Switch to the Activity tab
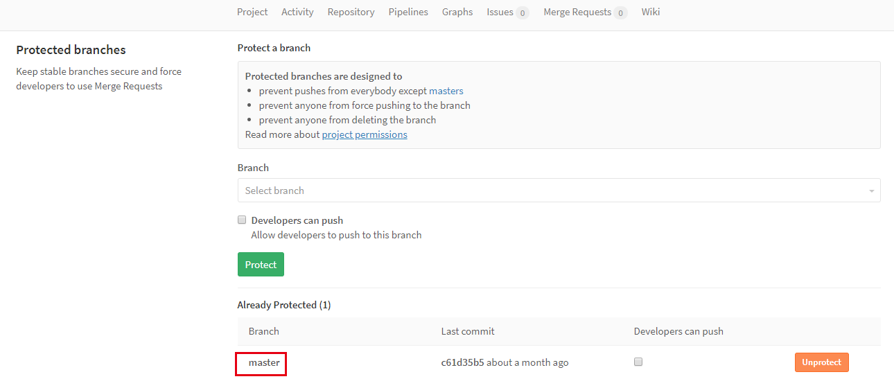Viewport: 894px width, 388px height. coord(297,12)
